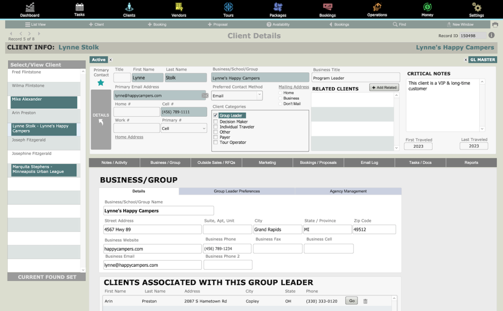
Task: Go to last record arrow
Action: [x=39, y=33]
